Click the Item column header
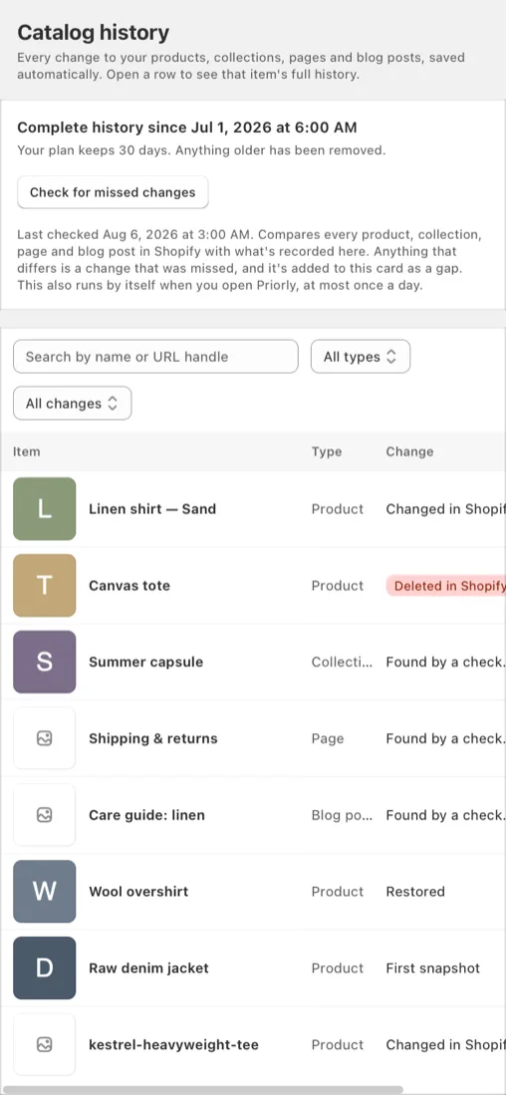The height and width of the screenshot is (1095, 506). click(27, 451)
